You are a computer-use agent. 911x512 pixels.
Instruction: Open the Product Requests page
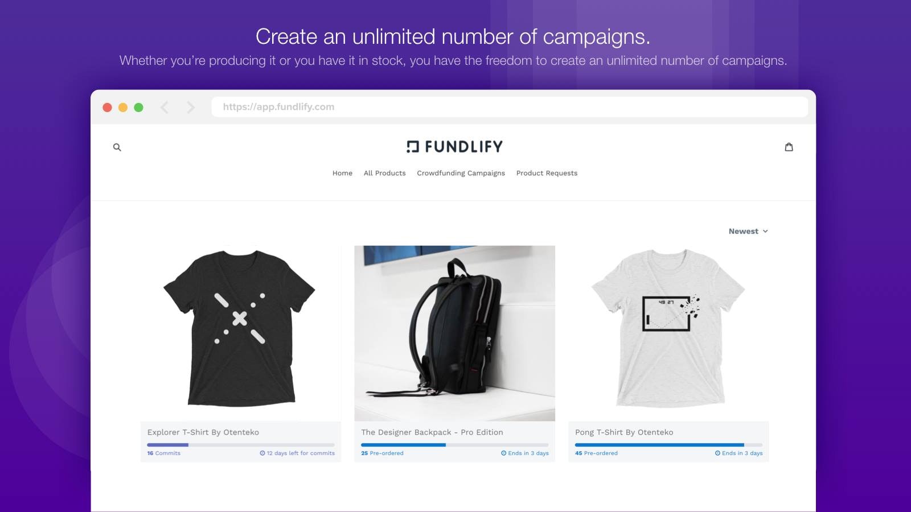[x=547, y=173]
